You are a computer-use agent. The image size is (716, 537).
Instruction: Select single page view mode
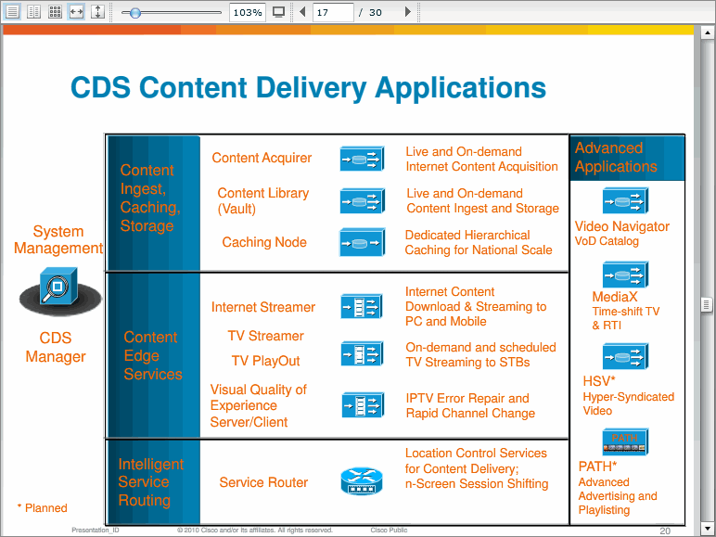click(12, 12)
